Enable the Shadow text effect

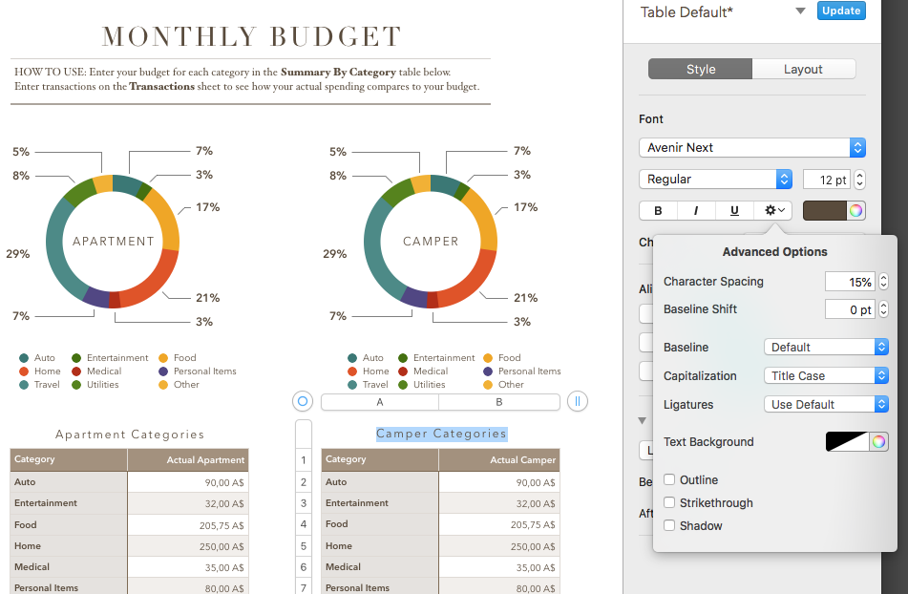click(x=669, y=525)
